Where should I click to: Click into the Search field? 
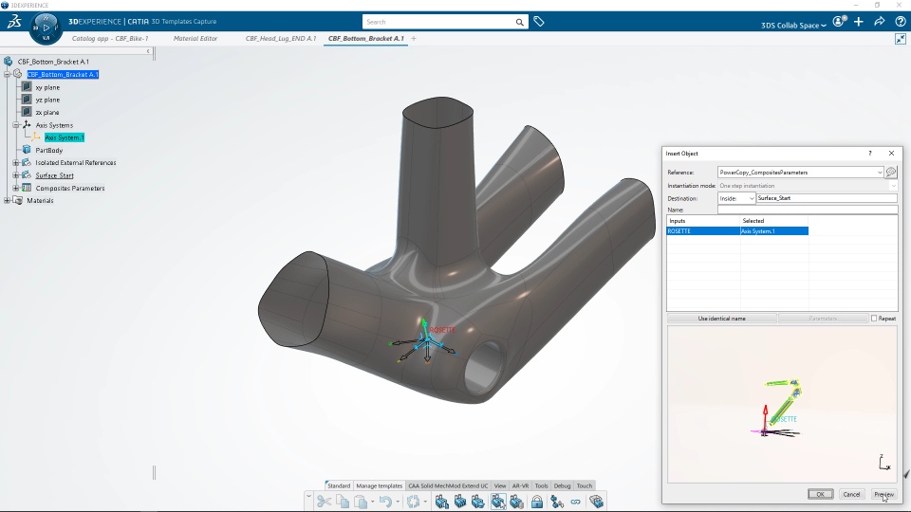tap(438, 22)
